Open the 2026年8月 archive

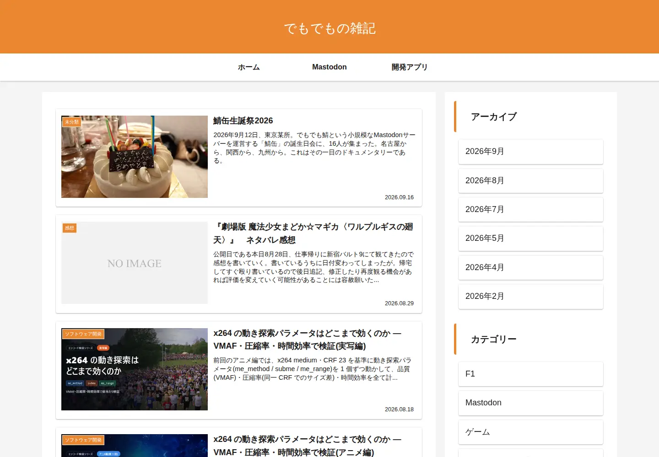coord(531,181)
